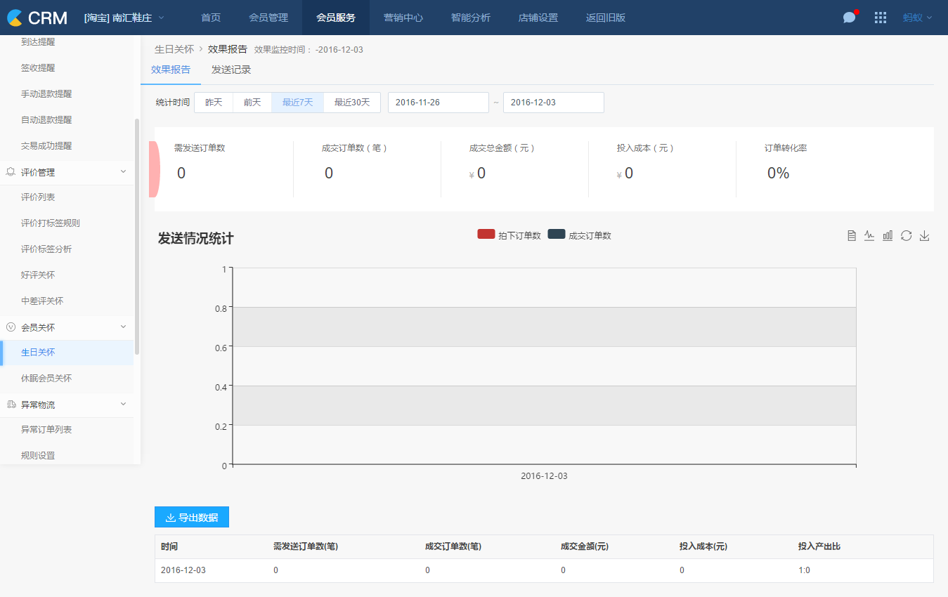Switch chart to line graph view
The width and height of the screenshot is (948, 597).
point(869,236)
